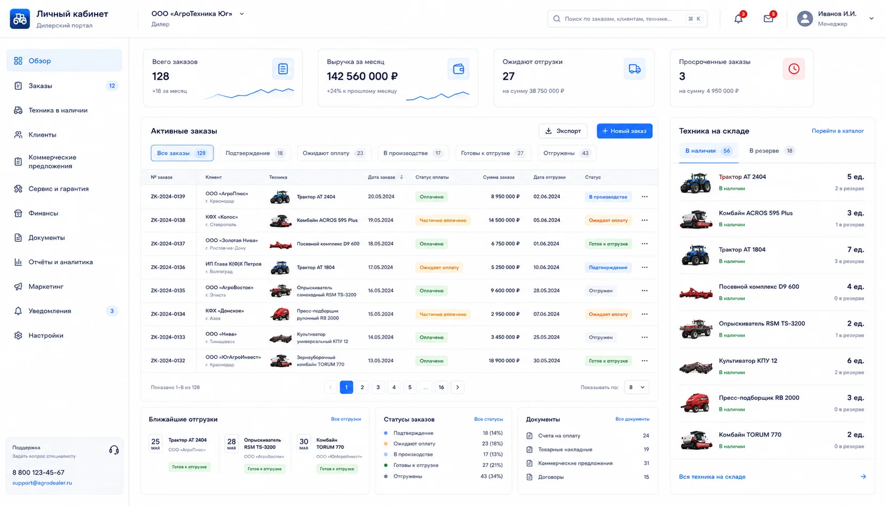Go to page 3 of orders
886x506 pixels.
tap(378, 388)
